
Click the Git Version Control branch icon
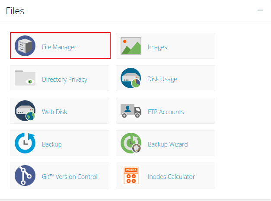[x=25, y=175]
